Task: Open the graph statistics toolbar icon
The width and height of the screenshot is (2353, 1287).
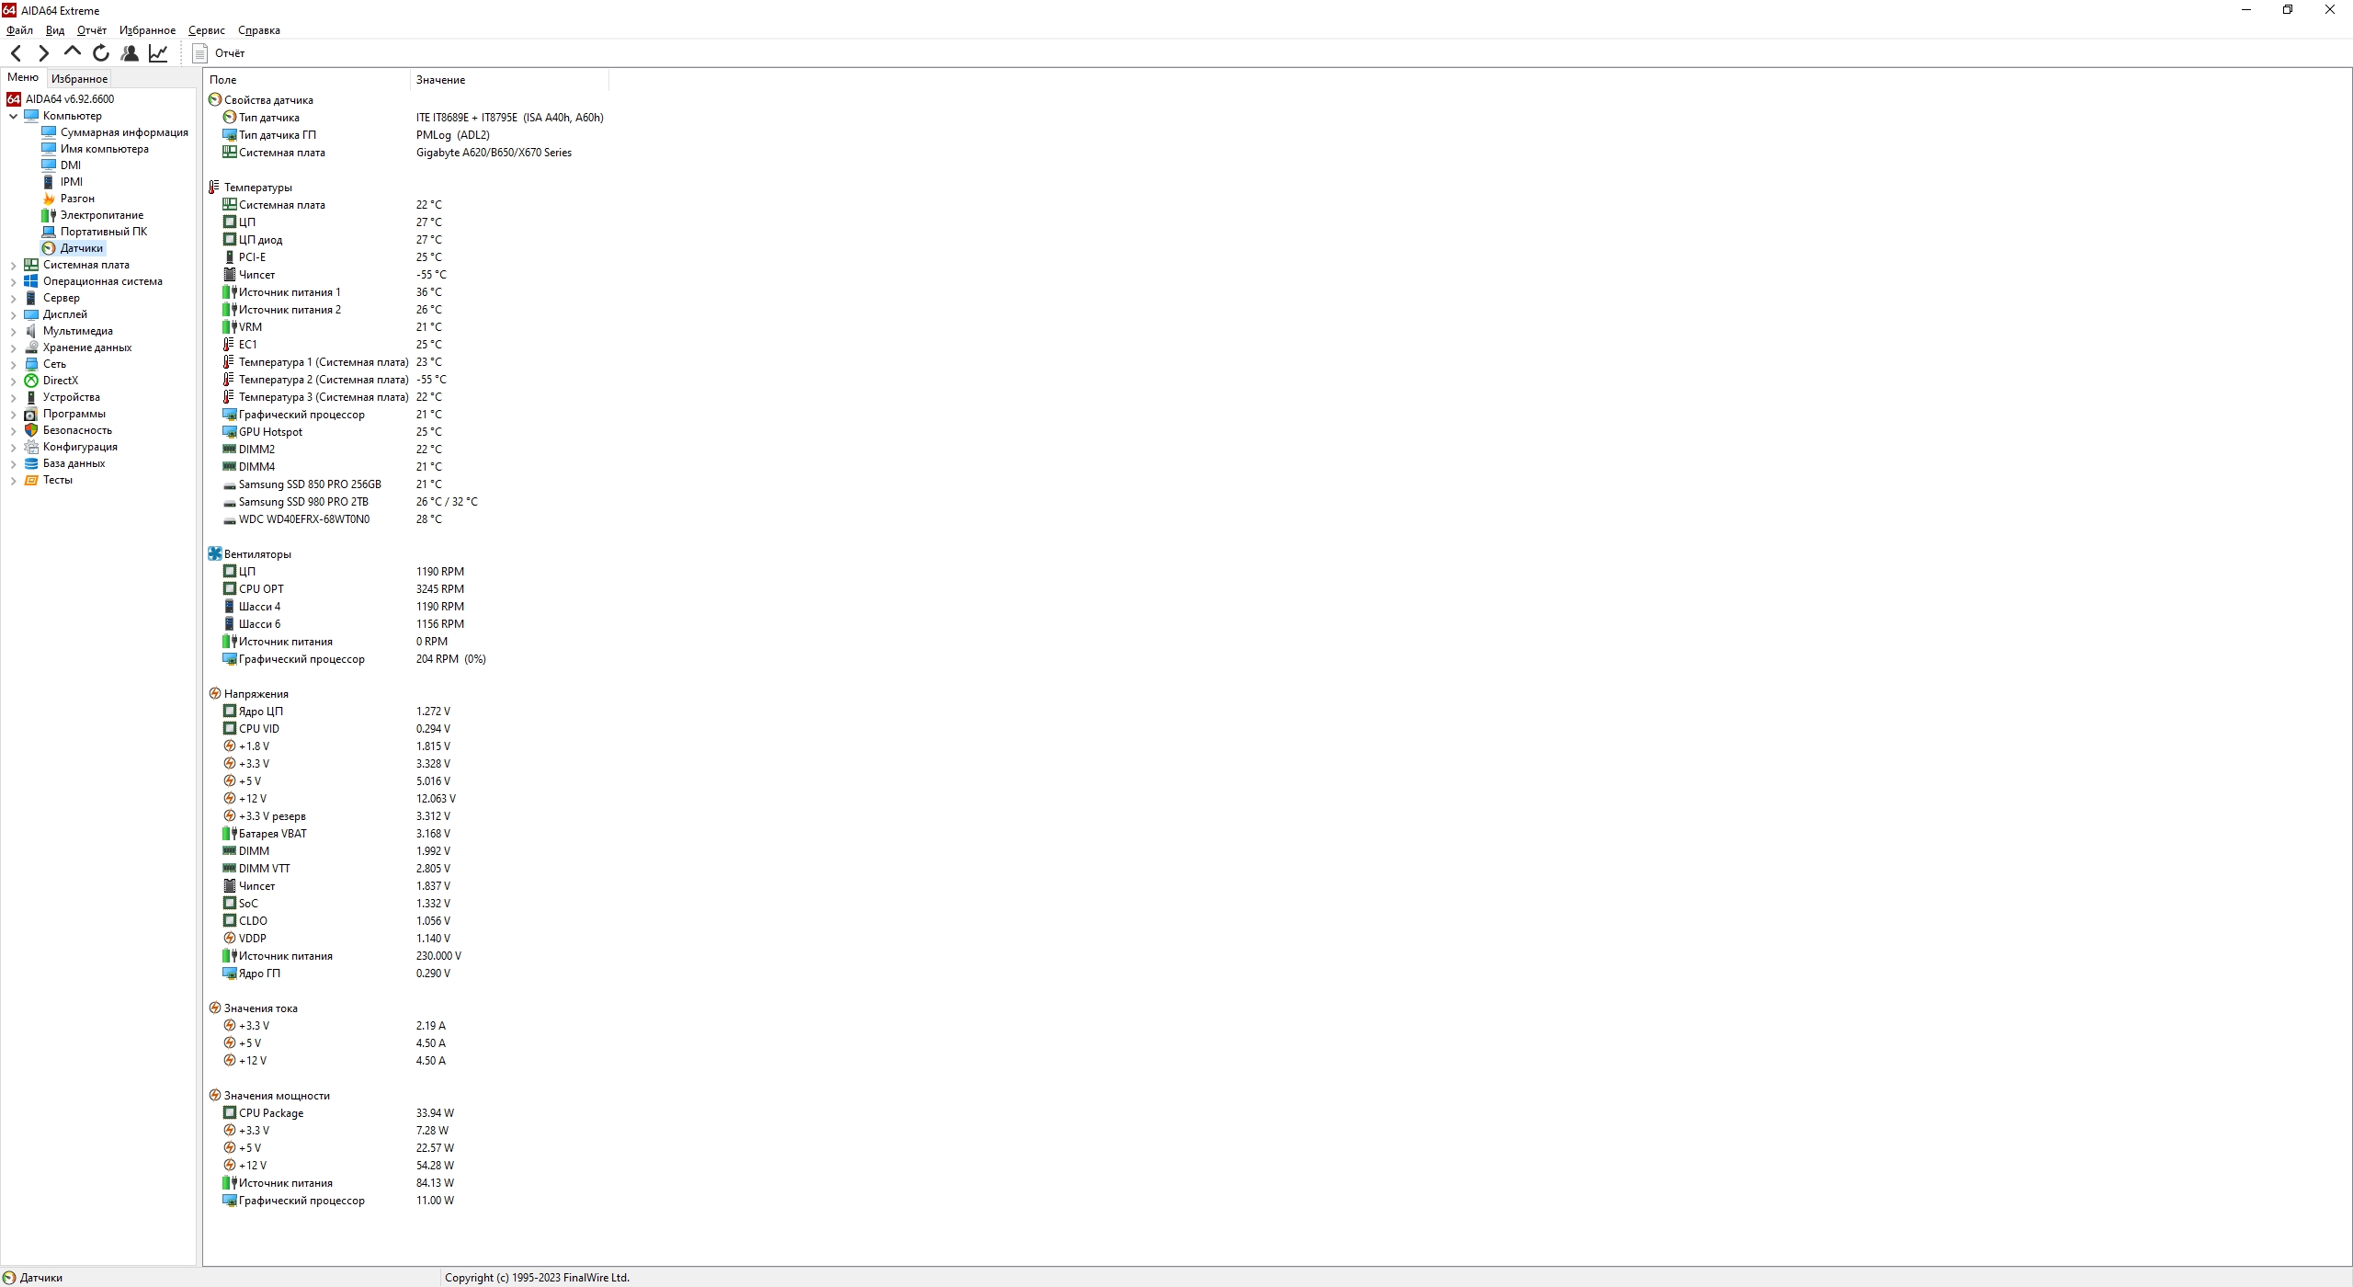Action: 158,53
